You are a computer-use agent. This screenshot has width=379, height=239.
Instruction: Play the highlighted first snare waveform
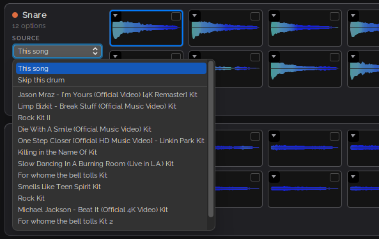tap(146, 30)
